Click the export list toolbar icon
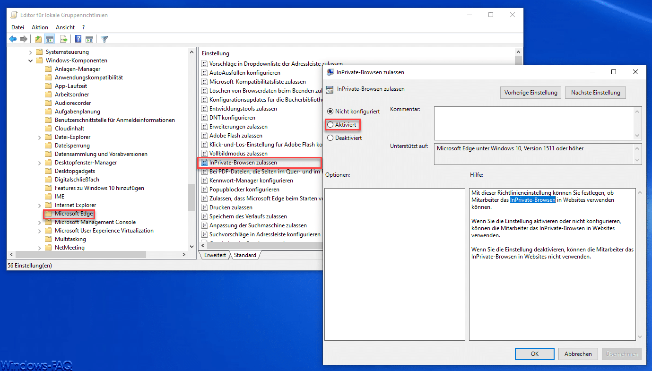 click(64, 39)
